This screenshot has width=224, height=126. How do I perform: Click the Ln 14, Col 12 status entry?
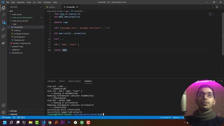[x=166, y=118]
